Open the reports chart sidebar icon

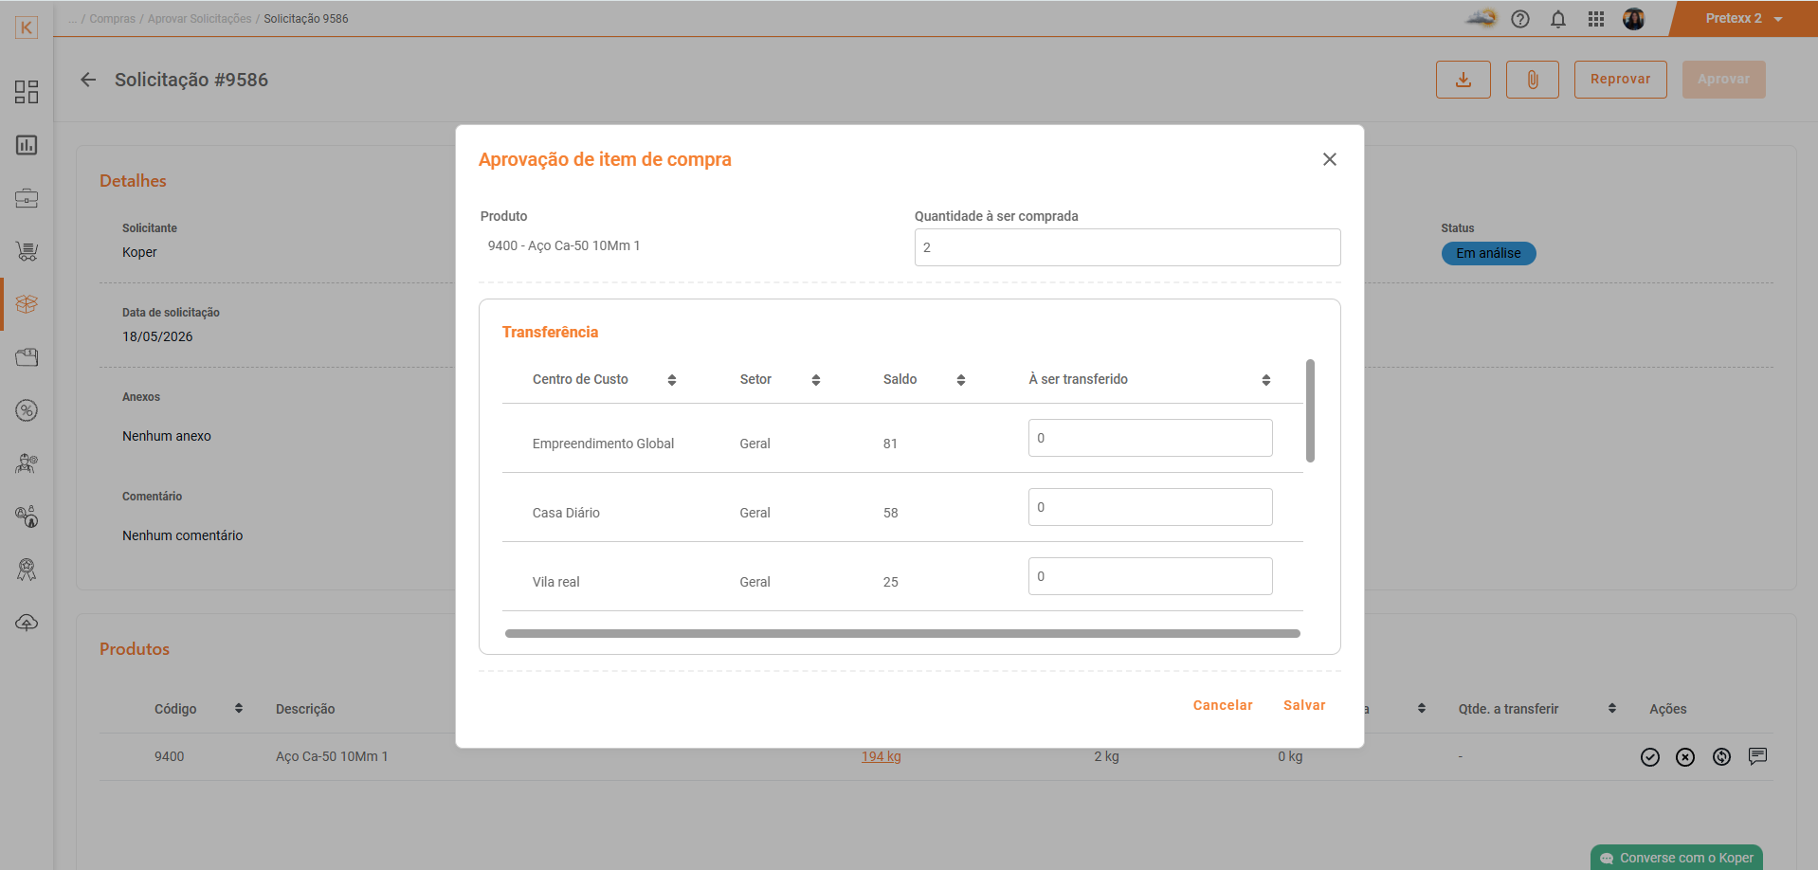[27, 145]
